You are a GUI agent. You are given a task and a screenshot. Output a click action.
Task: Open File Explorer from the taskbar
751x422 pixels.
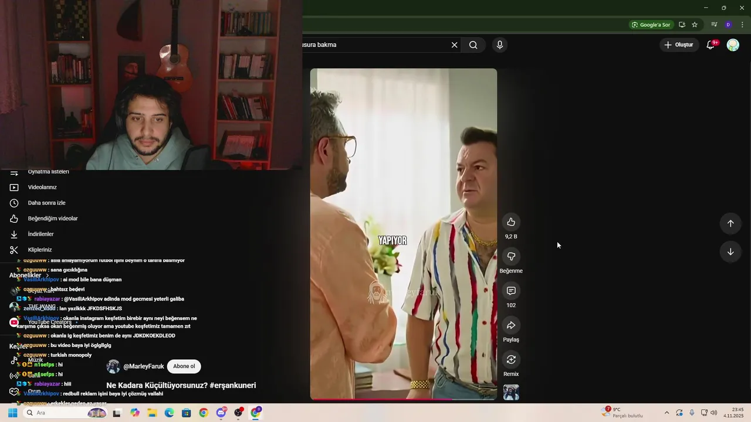coord(152,413)
